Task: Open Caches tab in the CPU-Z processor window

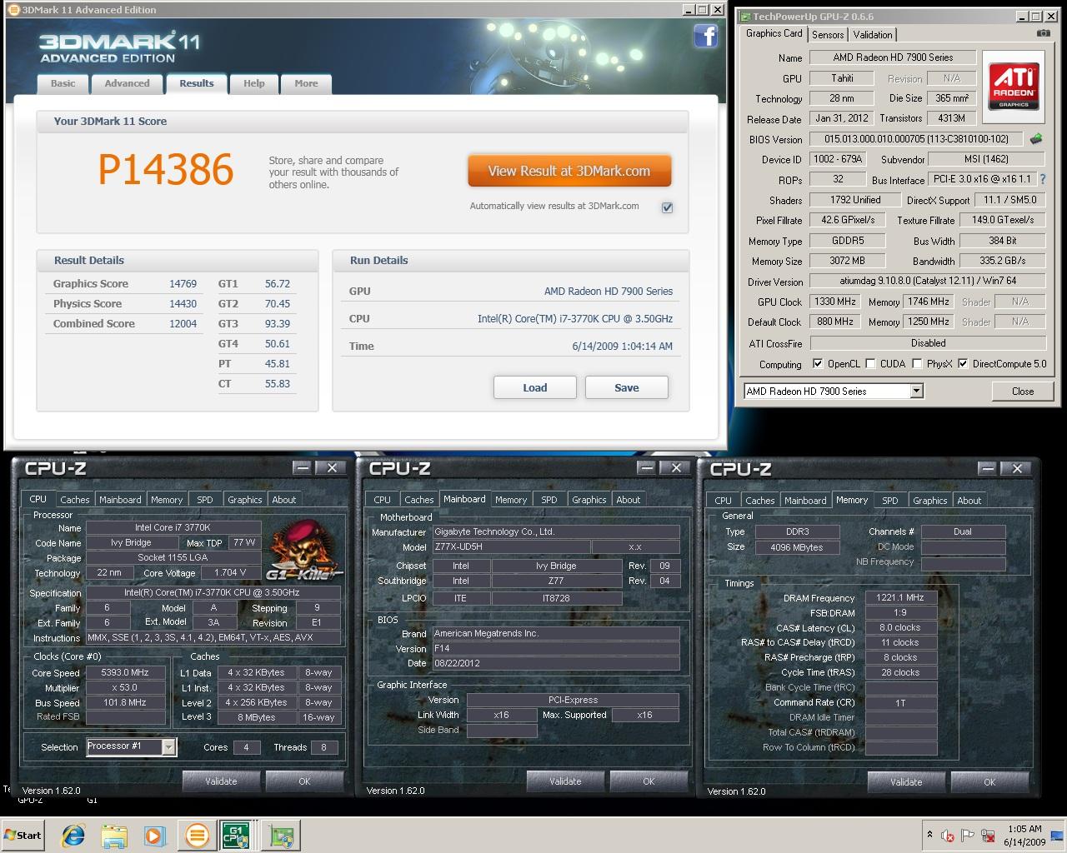Action: (74, 500)
